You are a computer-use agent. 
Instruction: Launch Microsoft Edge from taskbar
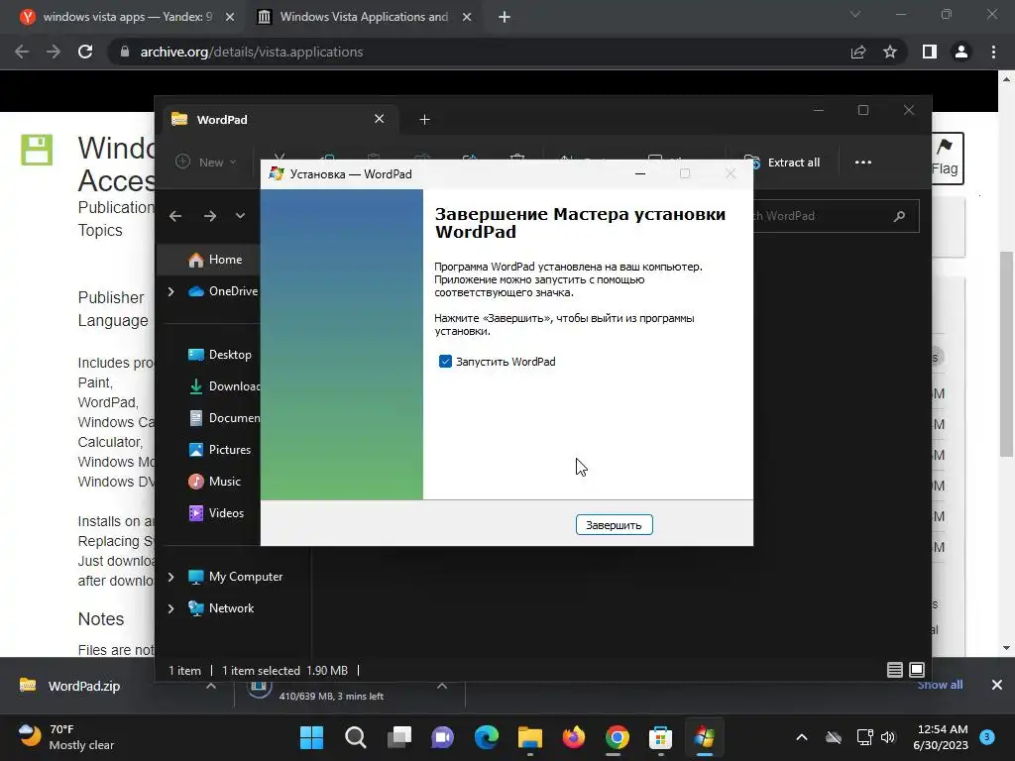pos(486,737)
